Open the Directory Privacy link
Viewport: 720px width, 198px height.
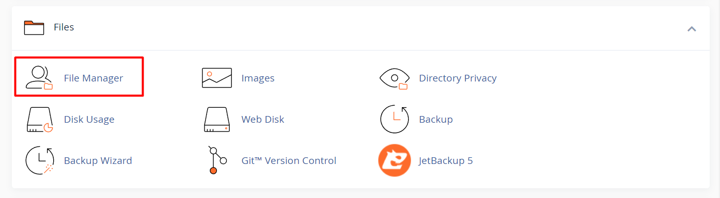click(458, 78)
